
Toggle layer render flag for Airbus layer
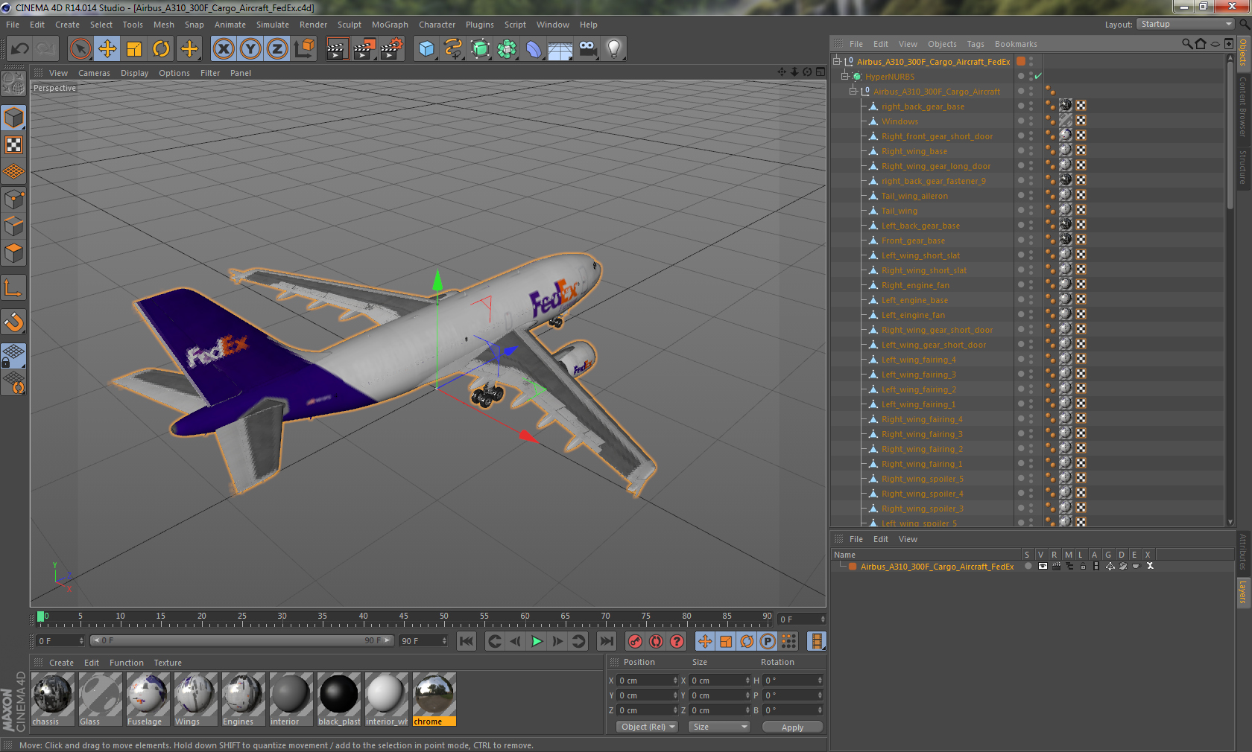point(1055,566)
